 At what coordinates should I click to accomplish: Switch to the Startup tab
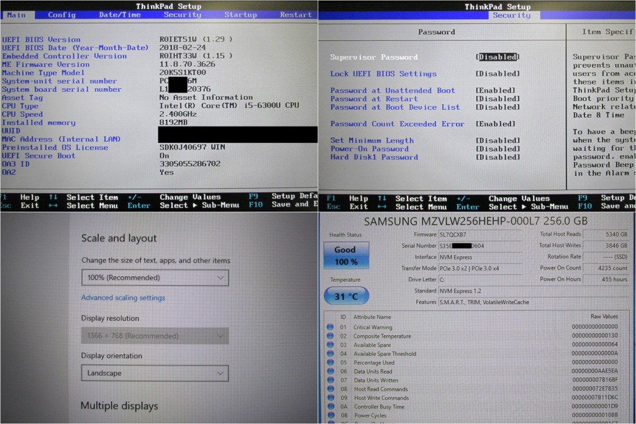240,15
